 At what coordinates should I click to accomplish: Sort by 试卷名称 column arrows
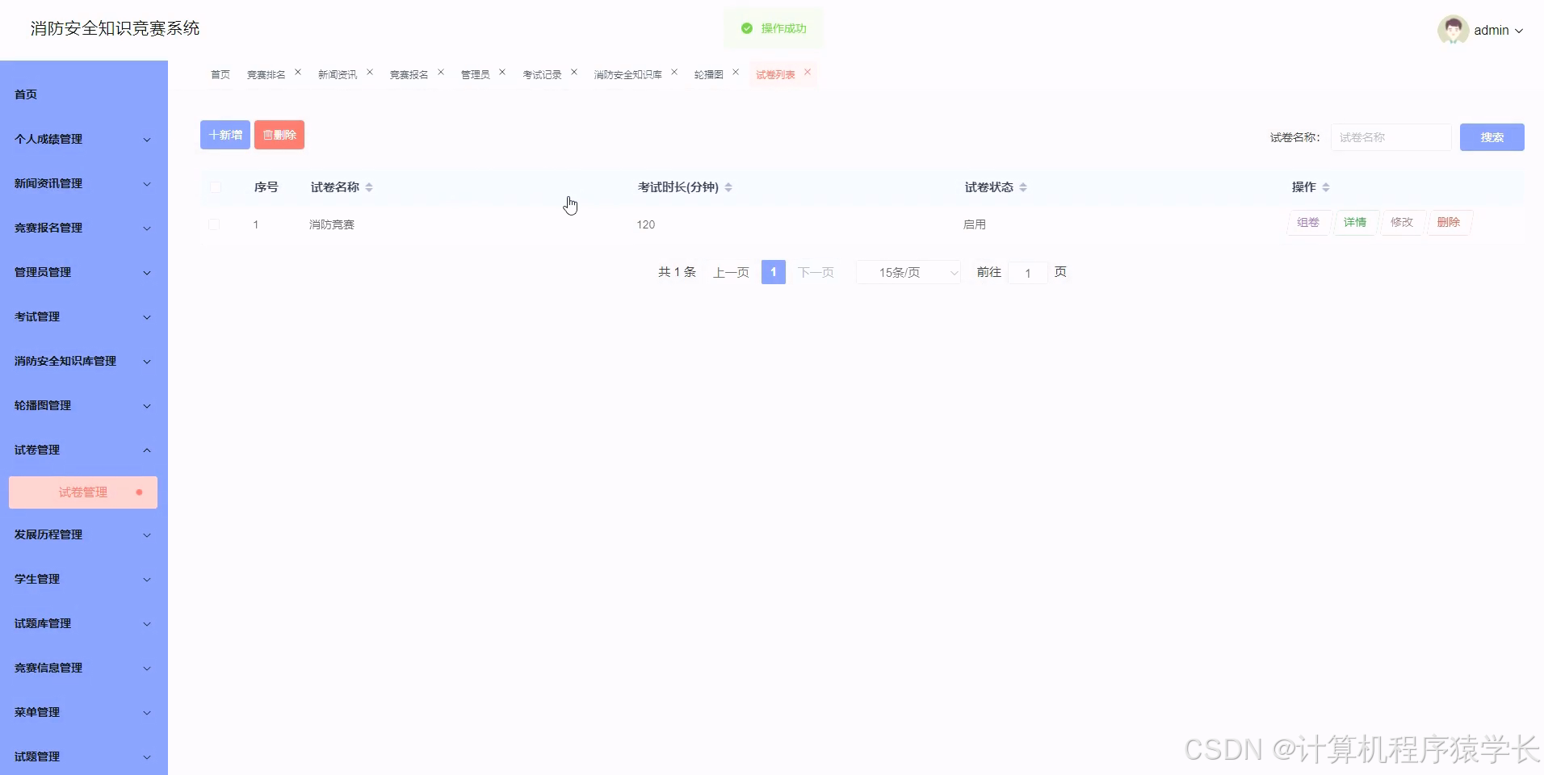369,187
